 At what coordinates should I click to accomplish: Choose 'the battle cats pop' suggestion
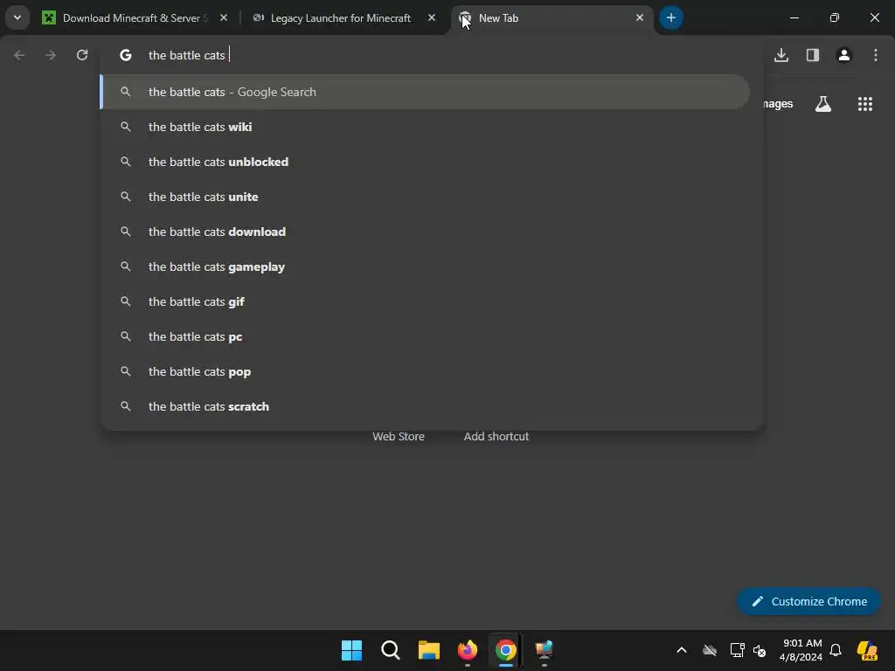tap(425, 371)
